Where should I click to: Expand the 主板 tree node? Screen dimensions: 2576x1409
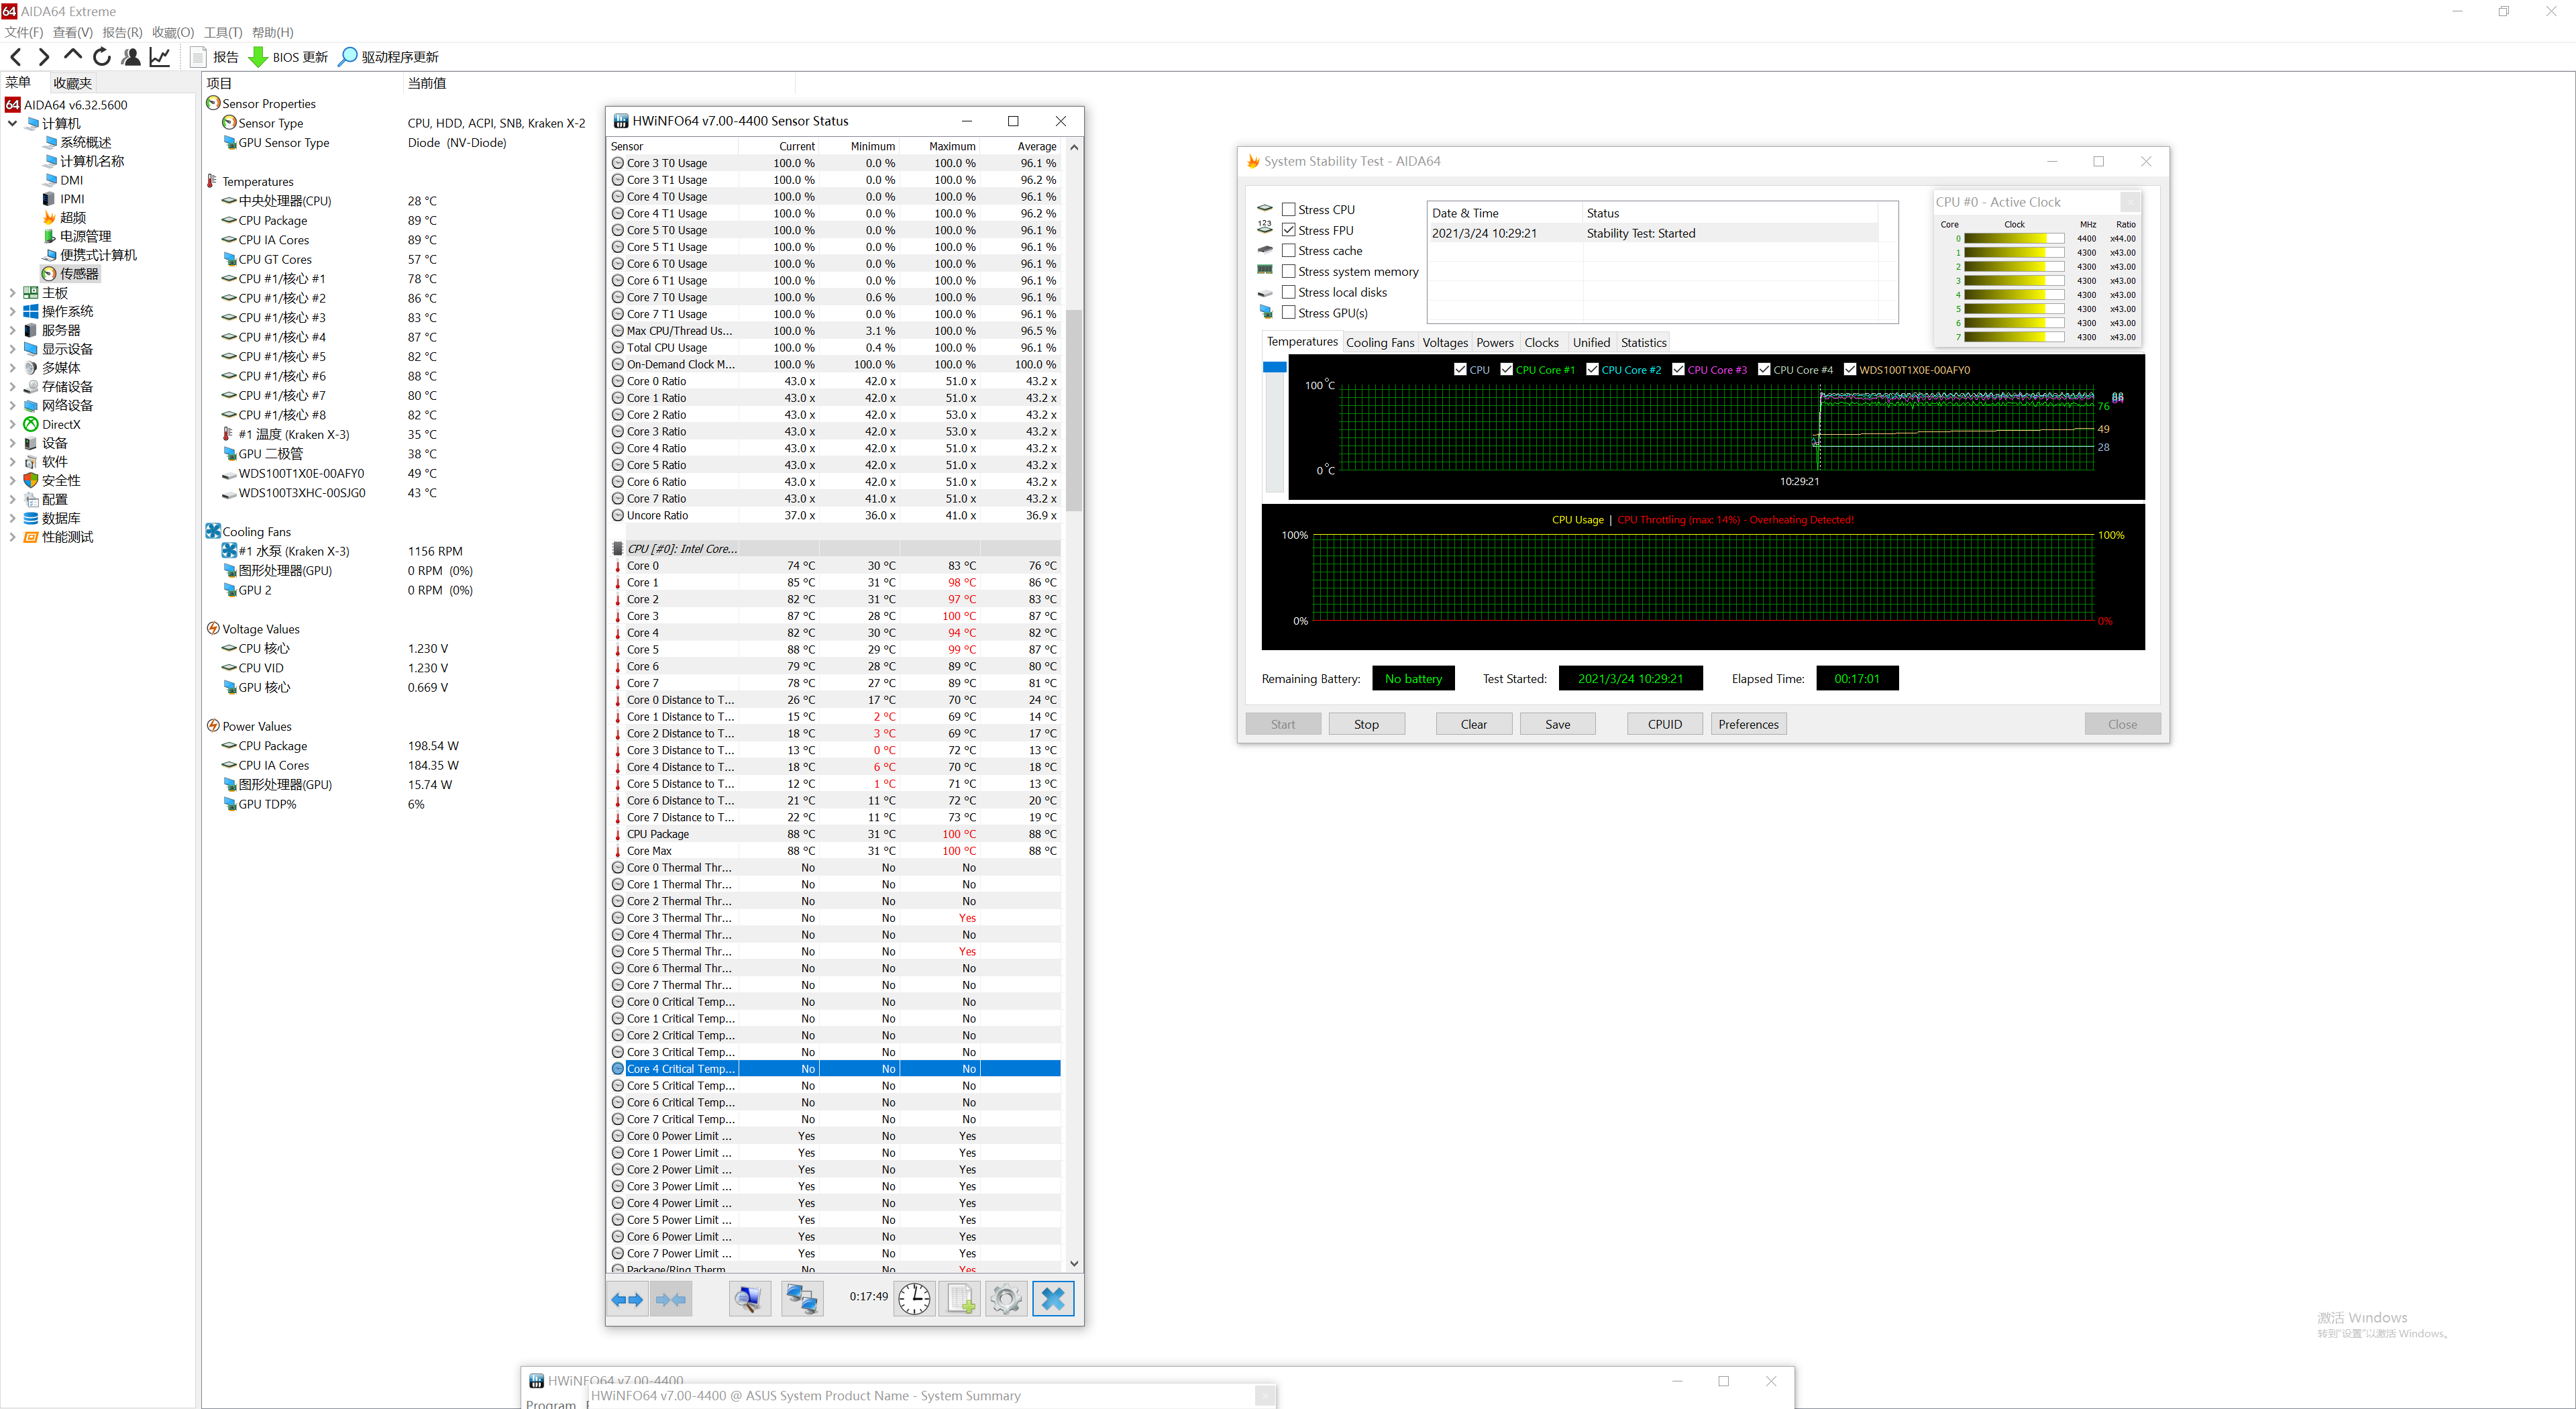tap(12, 293)
